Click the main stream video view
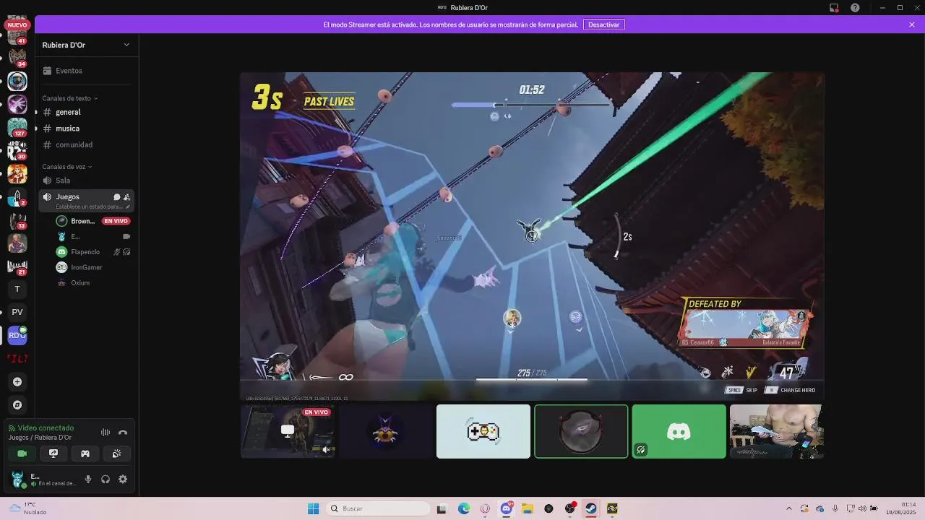 [532, 236]
